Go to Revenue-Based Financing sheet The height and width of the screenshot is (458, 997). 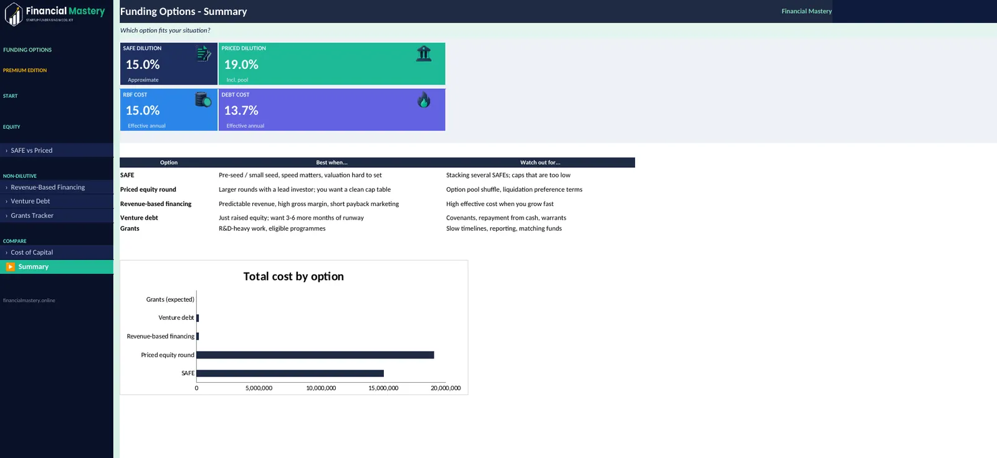tap(57, 187)
